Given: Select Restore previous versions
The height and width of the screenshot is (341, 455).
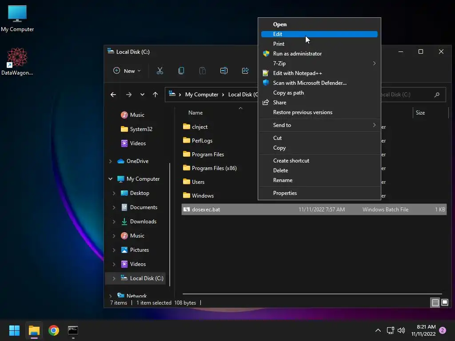Looking at the screenshot, I should pyautogui.click(x=319, y=112).
